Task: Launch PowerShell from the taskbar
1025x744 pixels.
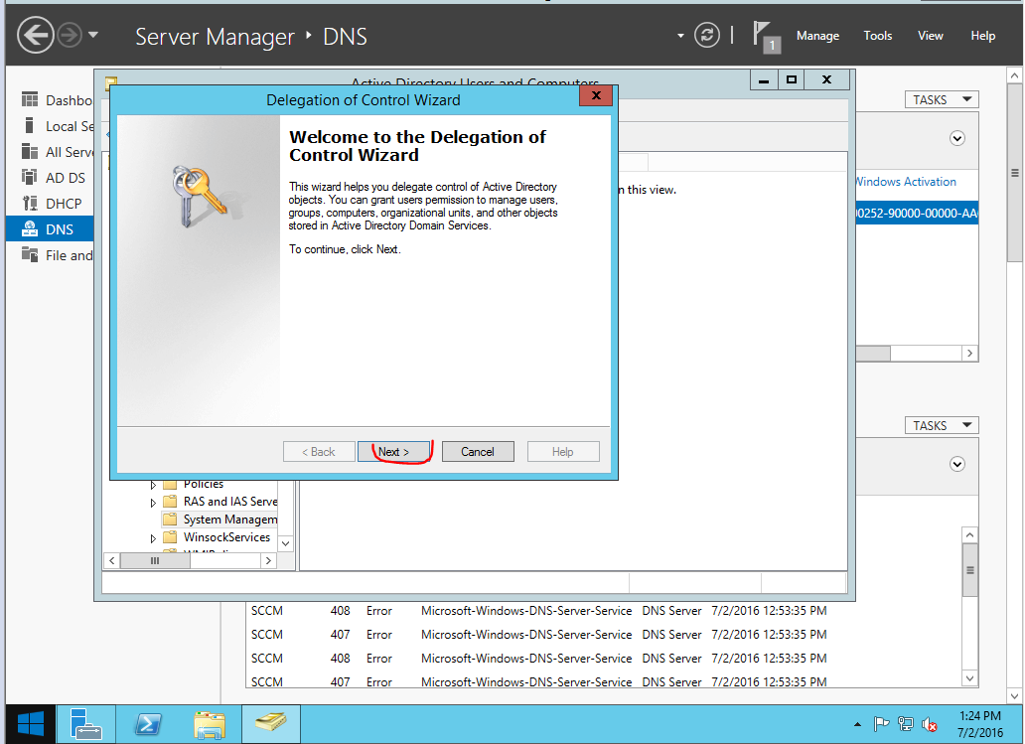Action: click(x=148, y=724)
